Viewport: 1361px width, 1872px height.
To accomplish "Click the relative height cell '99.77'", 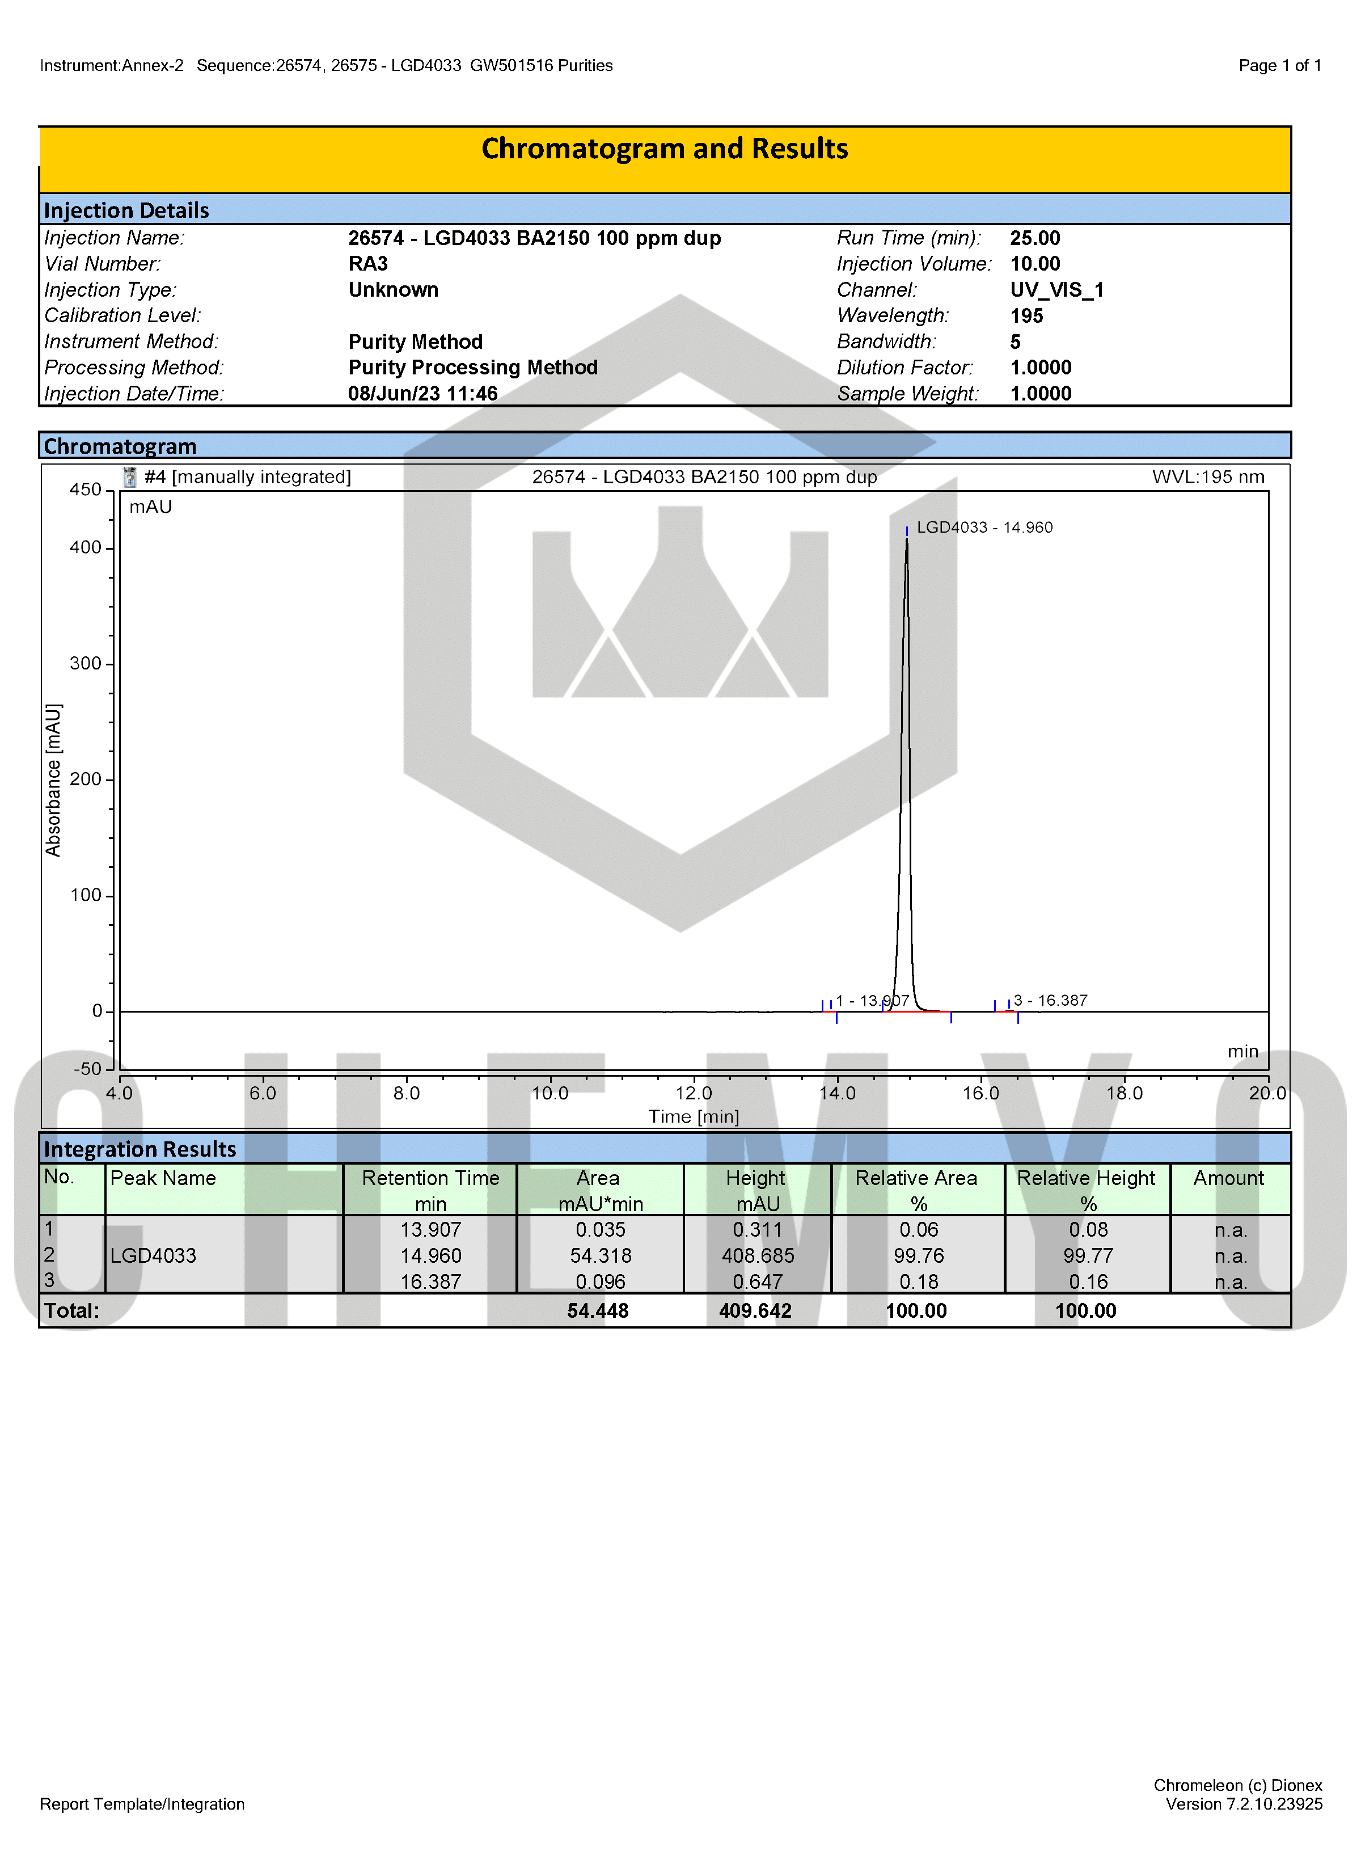I will point(1089,1257).
